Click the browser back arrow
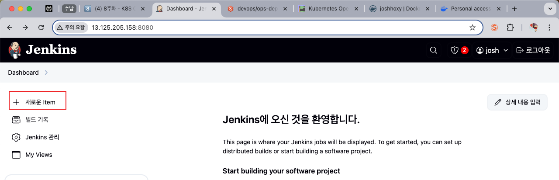Viewport: 559px width, 180px height. [10, 28]
